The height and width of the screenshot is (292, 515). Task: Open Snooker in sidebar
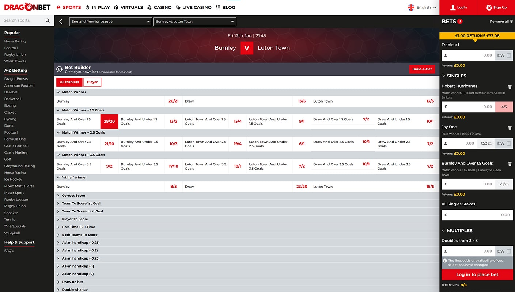click(x=11, y=213)
